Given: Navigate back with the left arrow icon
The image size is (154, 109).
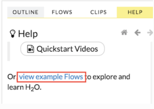Looking at the screenshot, I should tap(137, 33).
